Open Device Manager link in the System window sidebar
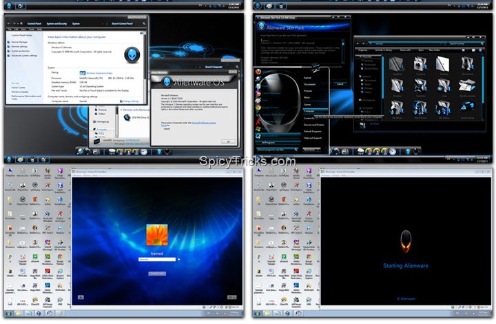Screen dimensions: 496x324 [x=19, y=42]
